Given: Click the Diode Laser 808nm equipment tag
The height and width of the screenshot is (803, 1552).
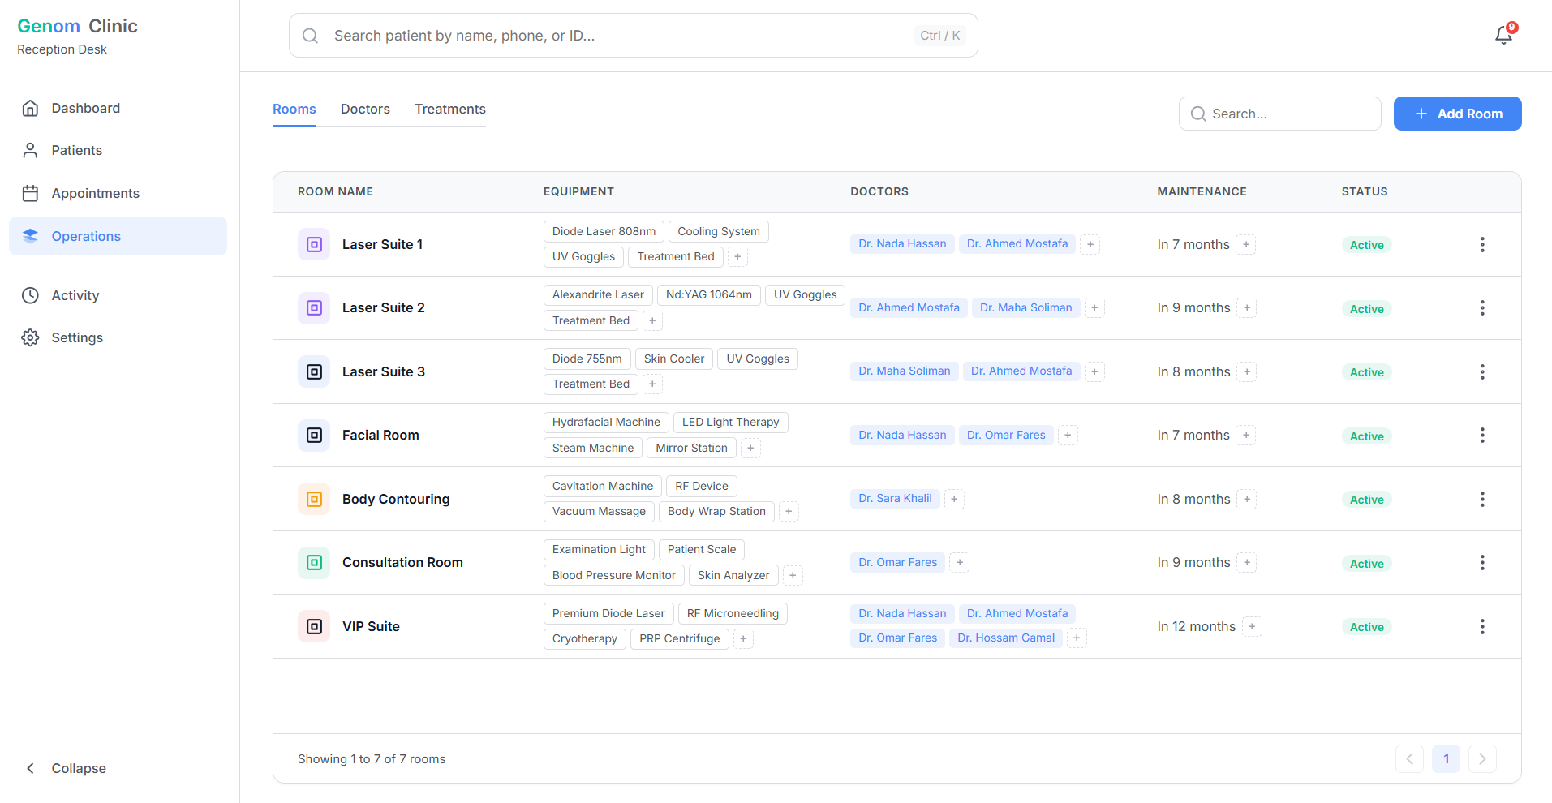Looking at the screenshot, I should pos(604,231).
